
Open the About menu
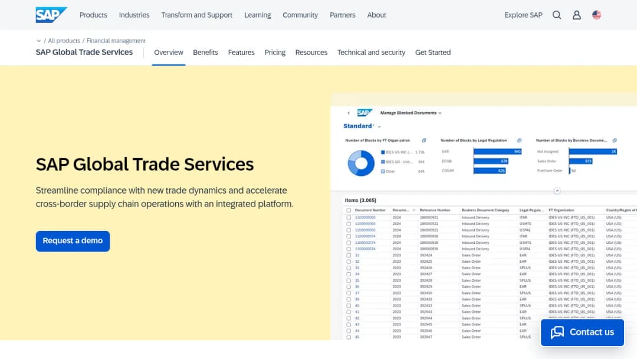pyautogui.click(x=376, y=15)
